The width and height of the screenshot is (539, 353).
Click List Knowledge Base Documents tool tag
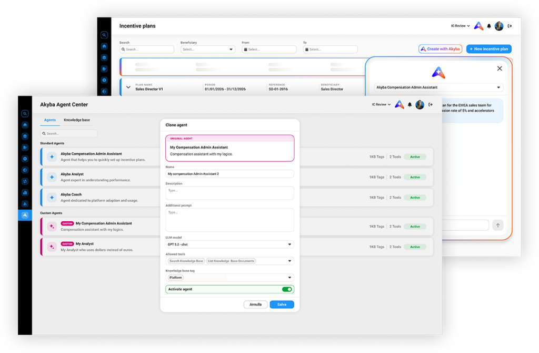tap(231, 261)
